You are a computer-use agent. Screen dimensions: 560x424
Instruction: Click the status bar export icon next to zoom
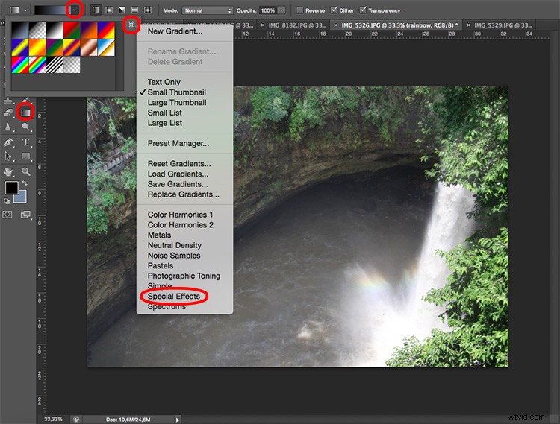[x=76, y=420]
